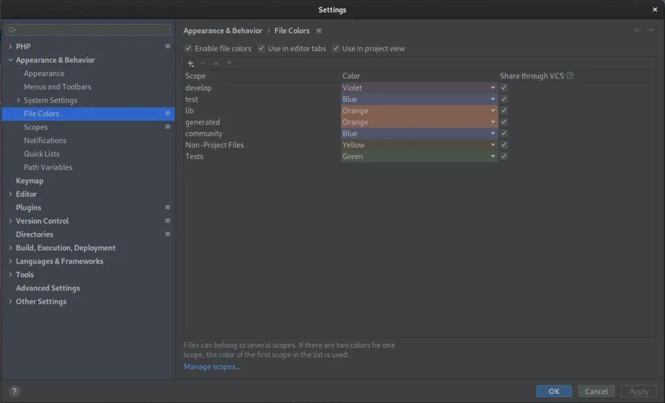Disable the Enable file colors checkbox
The height and width of the screenshot is (403, 665).
(188, 48)
